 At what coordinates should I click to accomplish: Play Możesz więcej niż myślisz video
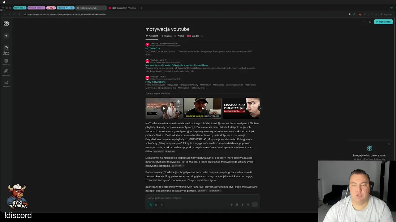[203, 108]
